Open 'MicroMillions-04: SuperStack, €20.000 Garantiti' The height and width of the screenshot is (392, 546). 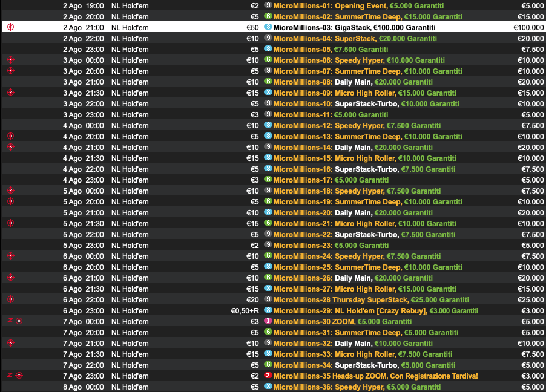tap(355, 39)
